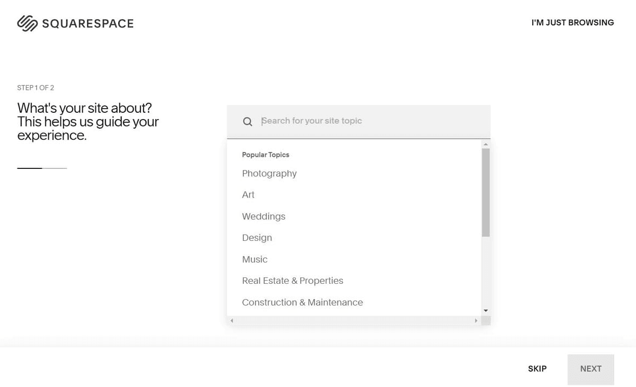Click the NEXT button
Screen dimensions: 636x387
pyautogui.click(x=590, y=368)
